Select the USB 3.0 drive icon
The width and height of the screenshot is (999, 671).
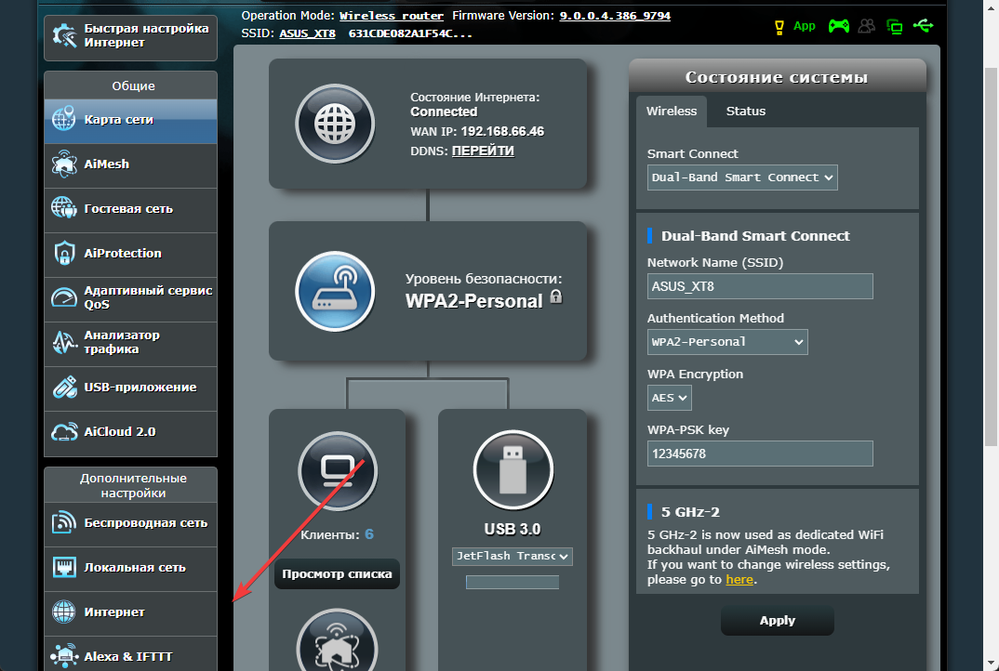(513, 470)
